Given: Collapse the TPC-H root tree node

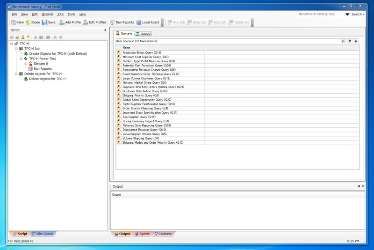Looking at the screenshot, I should (11, 44).
